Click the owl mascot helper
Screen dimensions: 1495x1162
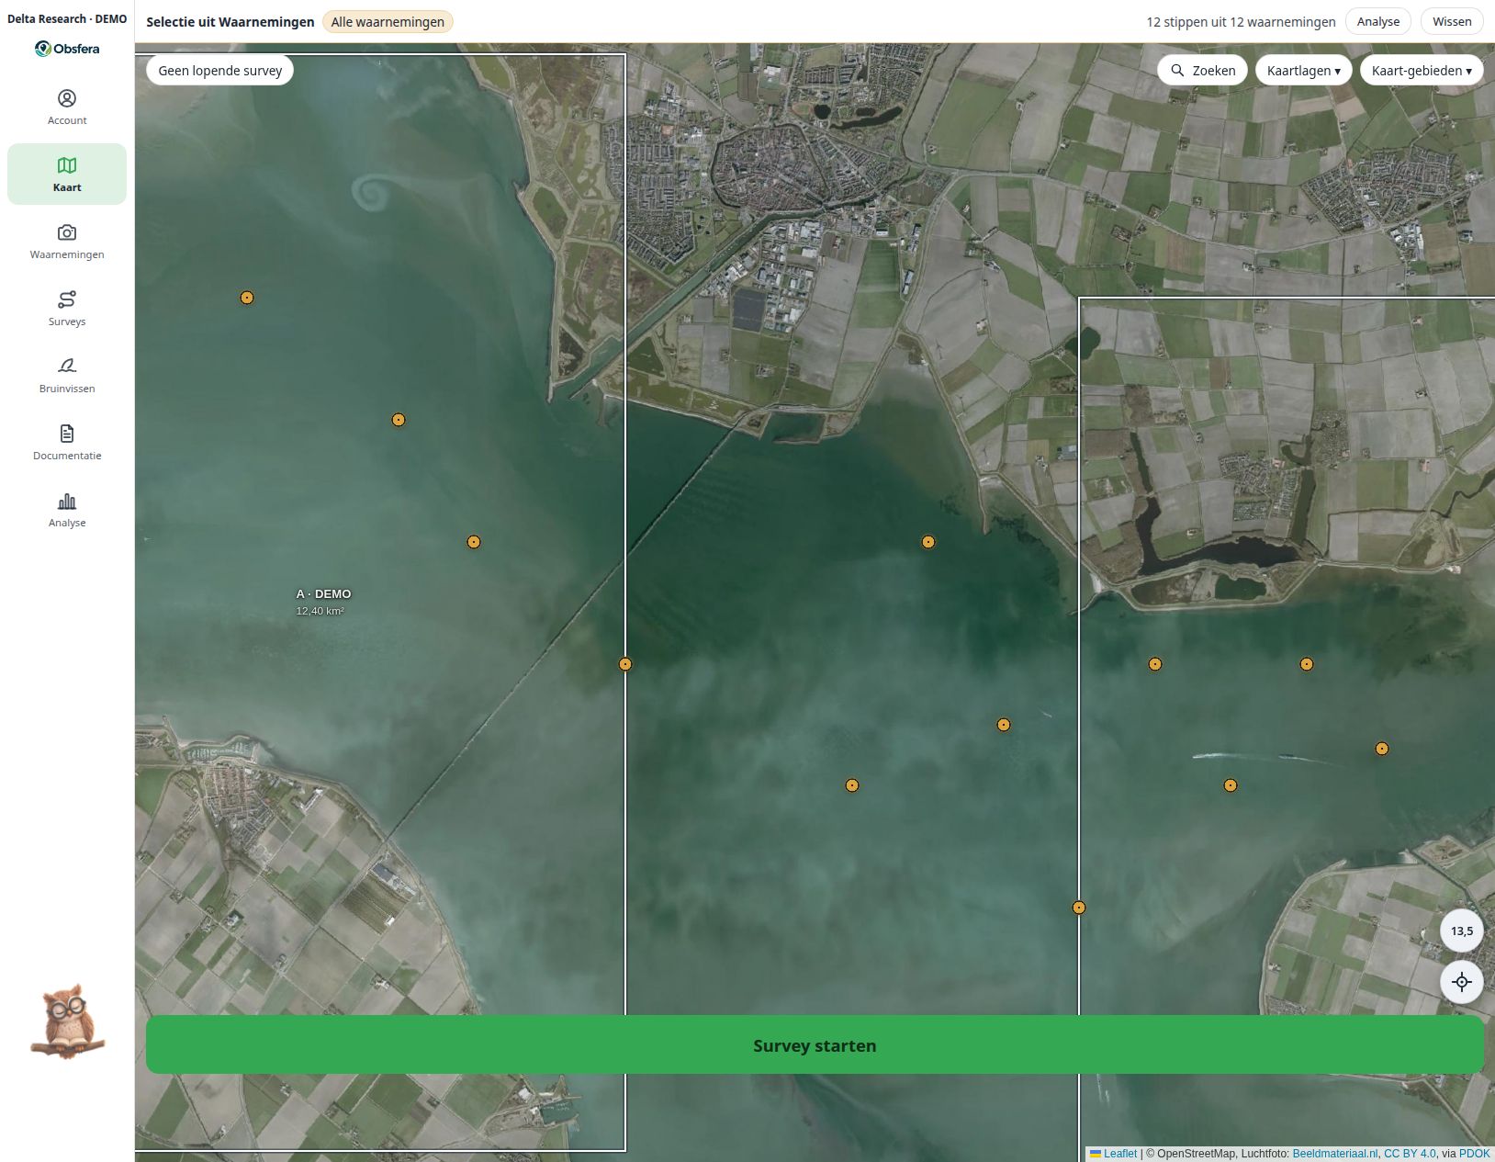[x=68, y=1021]
